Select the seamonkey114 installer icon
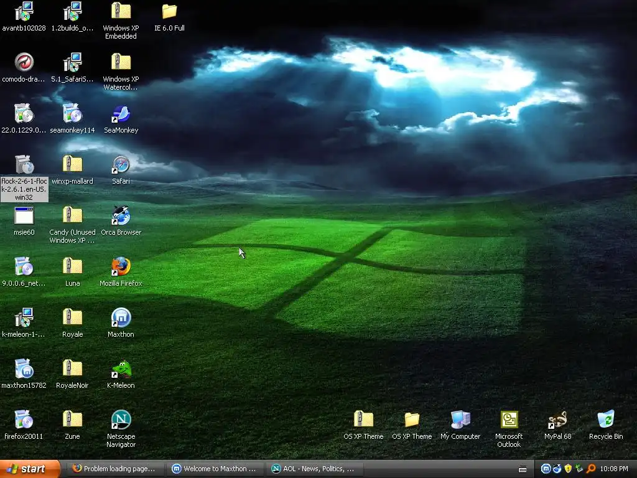The width and height of the screenshot is (637, 478). pos(72,113)
